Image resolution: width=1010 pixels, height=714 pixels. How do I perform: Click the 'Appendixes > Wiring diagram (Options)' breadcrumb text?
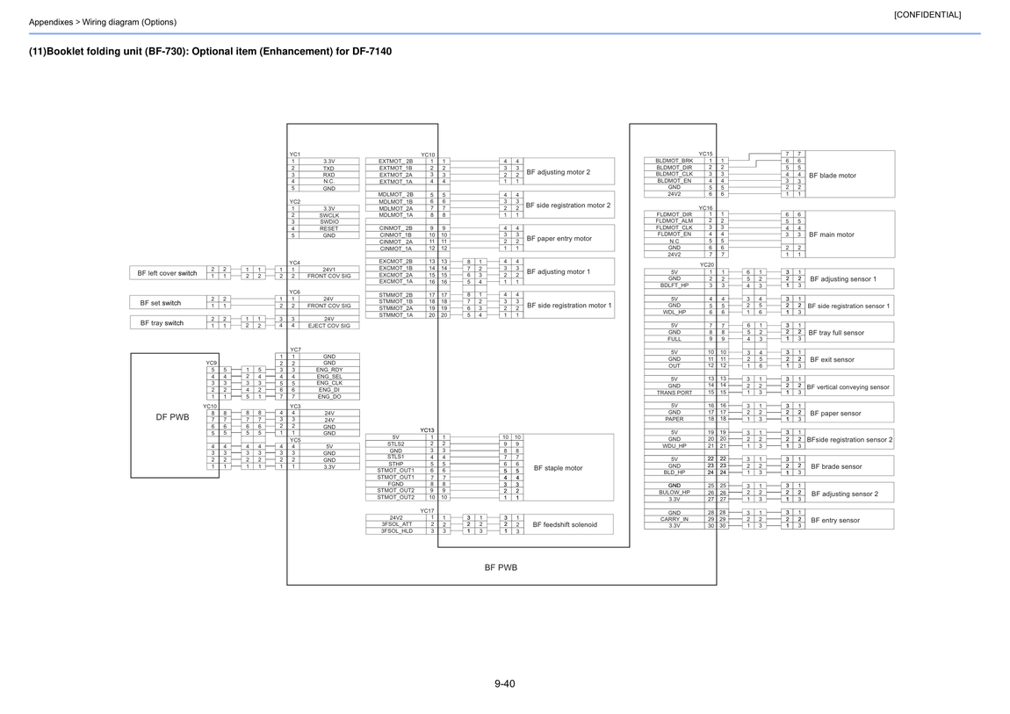coord(103,22)
